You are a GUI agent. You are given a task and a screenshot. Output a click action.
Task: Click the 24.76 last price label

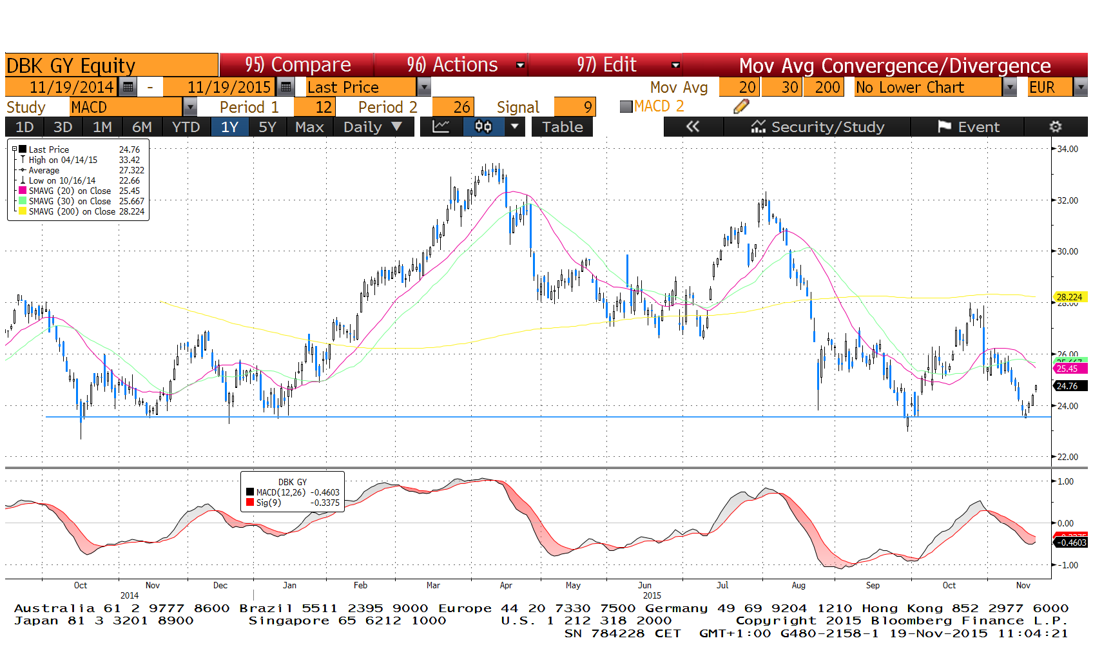pyautogui.click(x=1070, y=386)
